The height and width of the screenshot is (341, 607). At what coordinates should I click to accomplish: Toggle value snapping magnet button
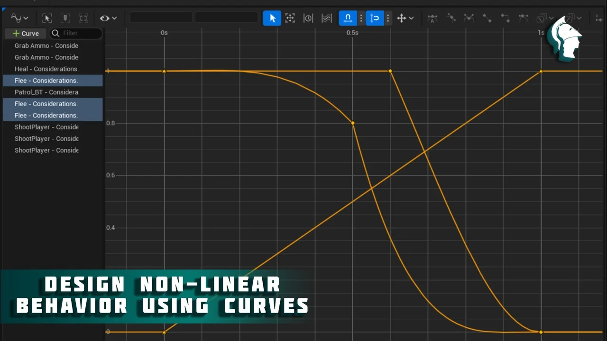[x=375, y=18]
